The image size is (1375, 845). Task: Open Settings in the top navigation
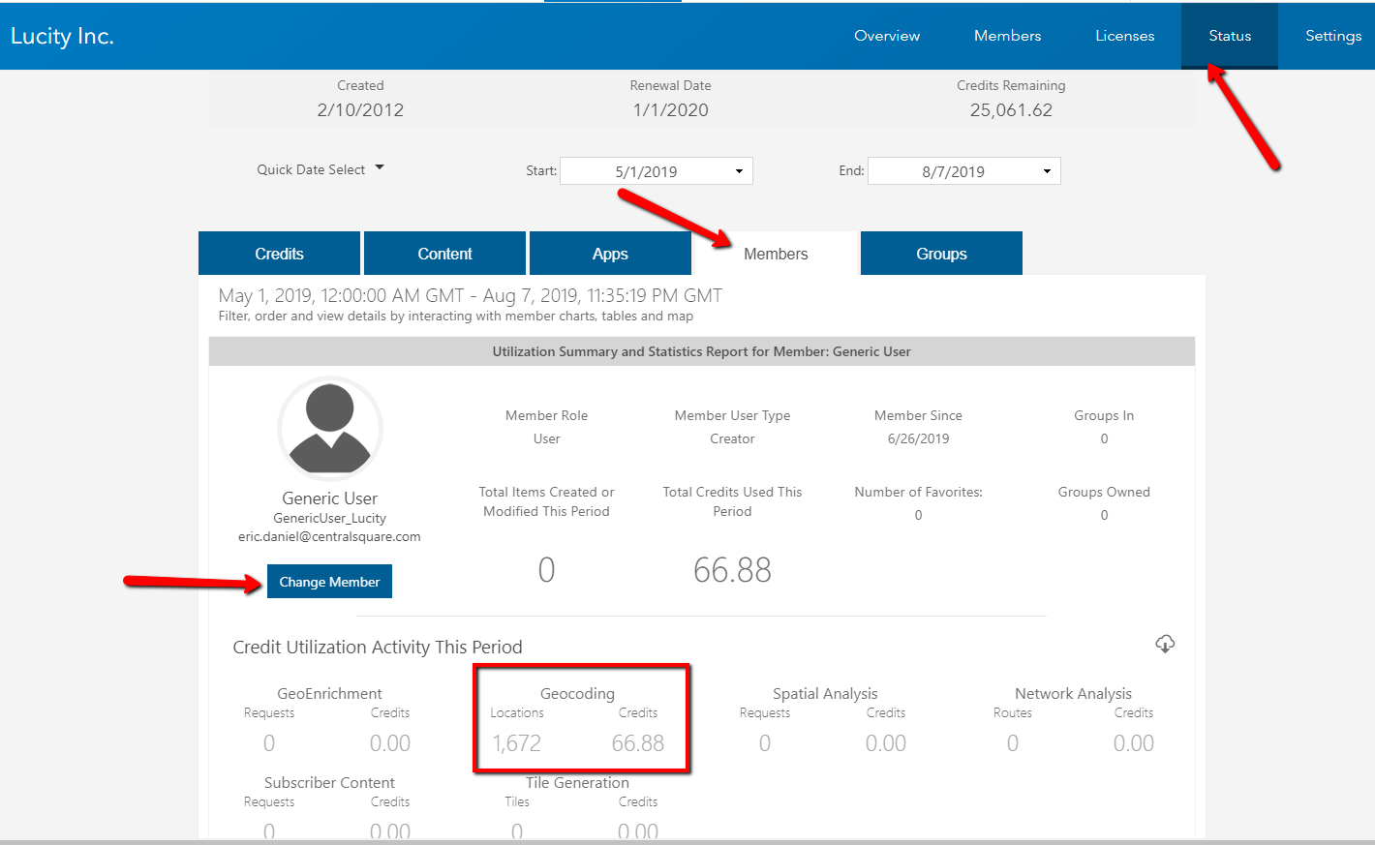[1333, 36]
